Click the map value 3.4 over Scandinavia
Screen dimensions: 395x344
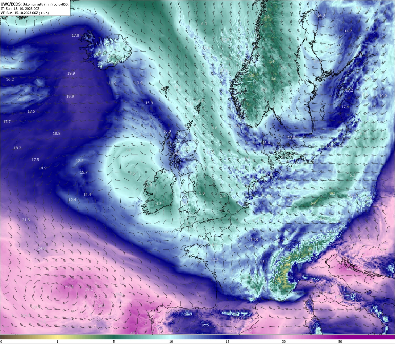(x=271, y=62)
